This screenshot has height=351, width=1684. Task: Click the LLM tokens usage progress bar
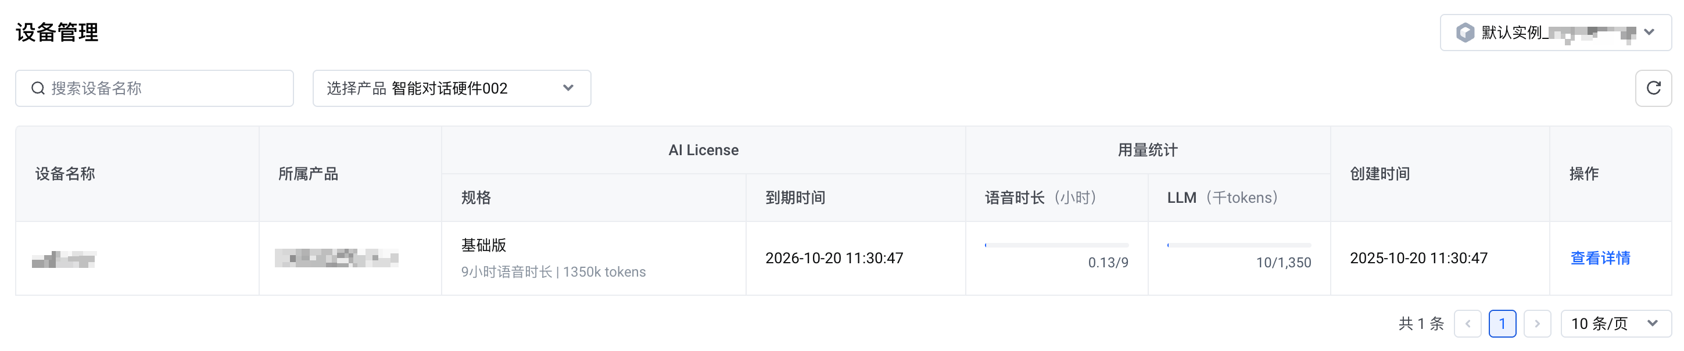(1239, 245)
